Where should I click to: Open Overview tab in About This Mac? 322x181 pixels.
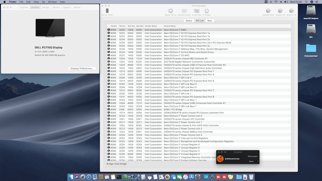(x=24, y=7)
